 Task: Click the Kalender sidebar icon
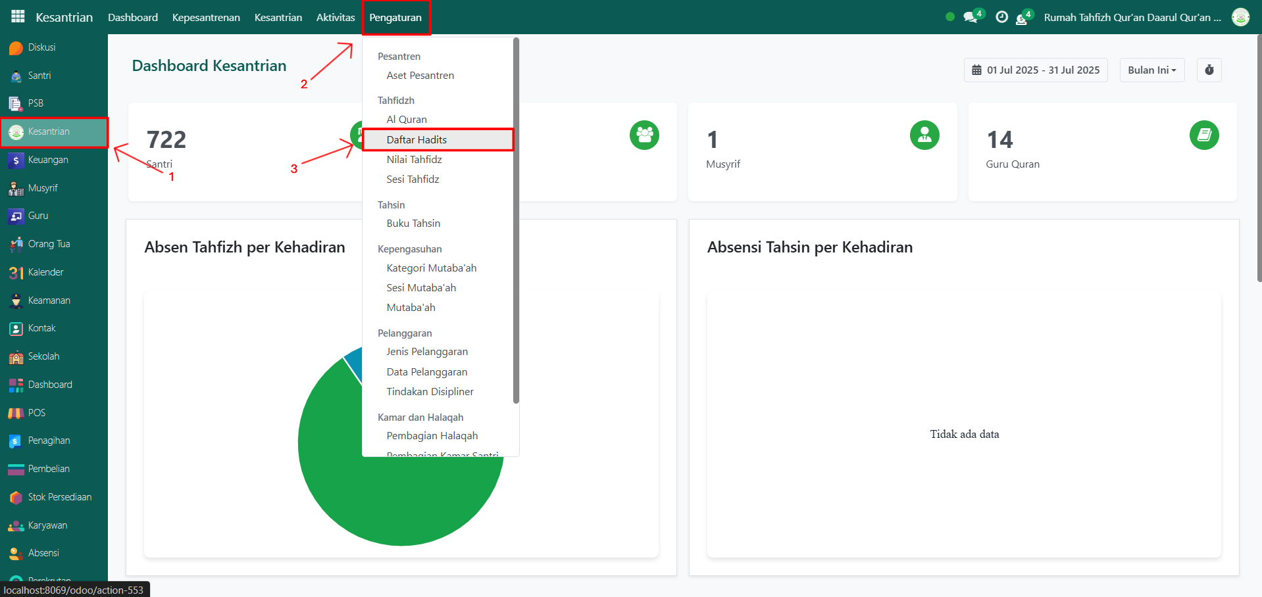pyautogui.click(x=16, y=272)
